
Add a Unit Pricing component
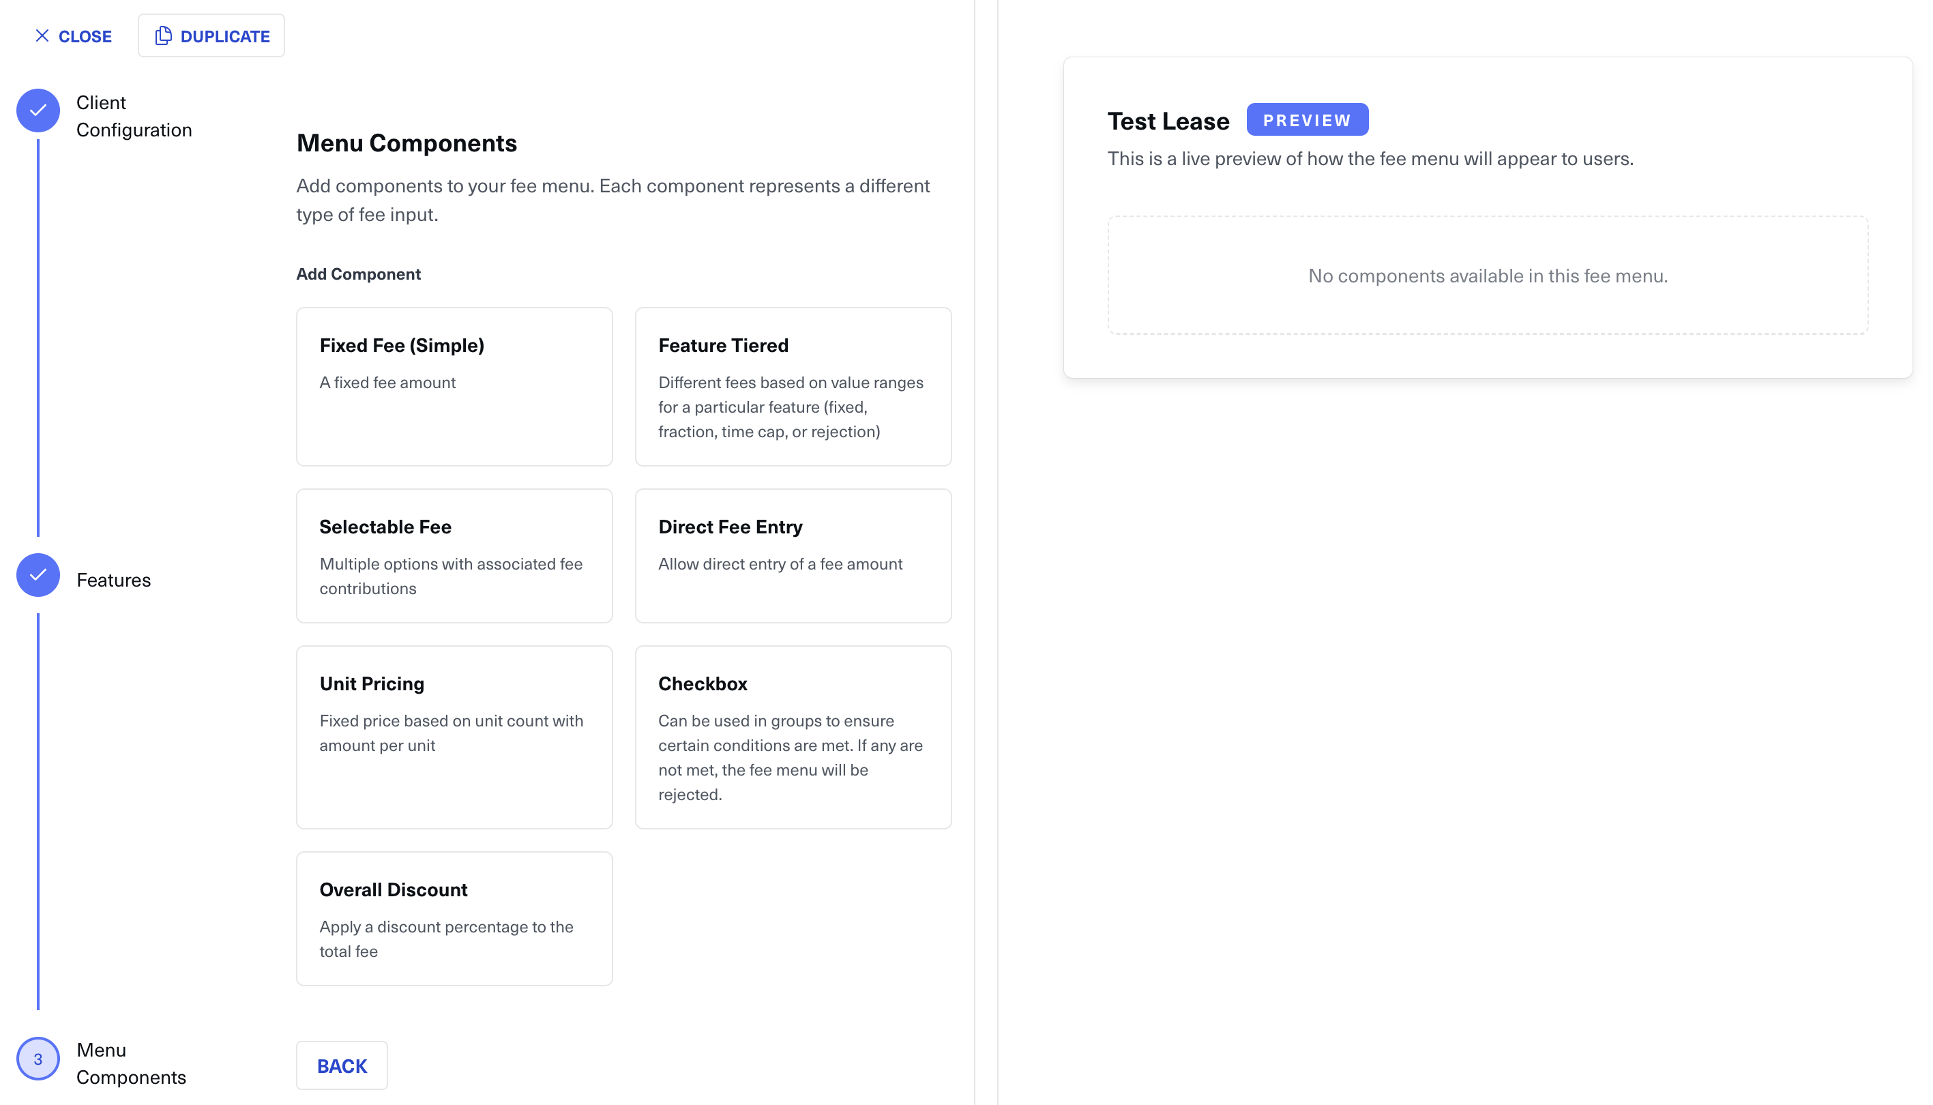[x=454, y=736]
